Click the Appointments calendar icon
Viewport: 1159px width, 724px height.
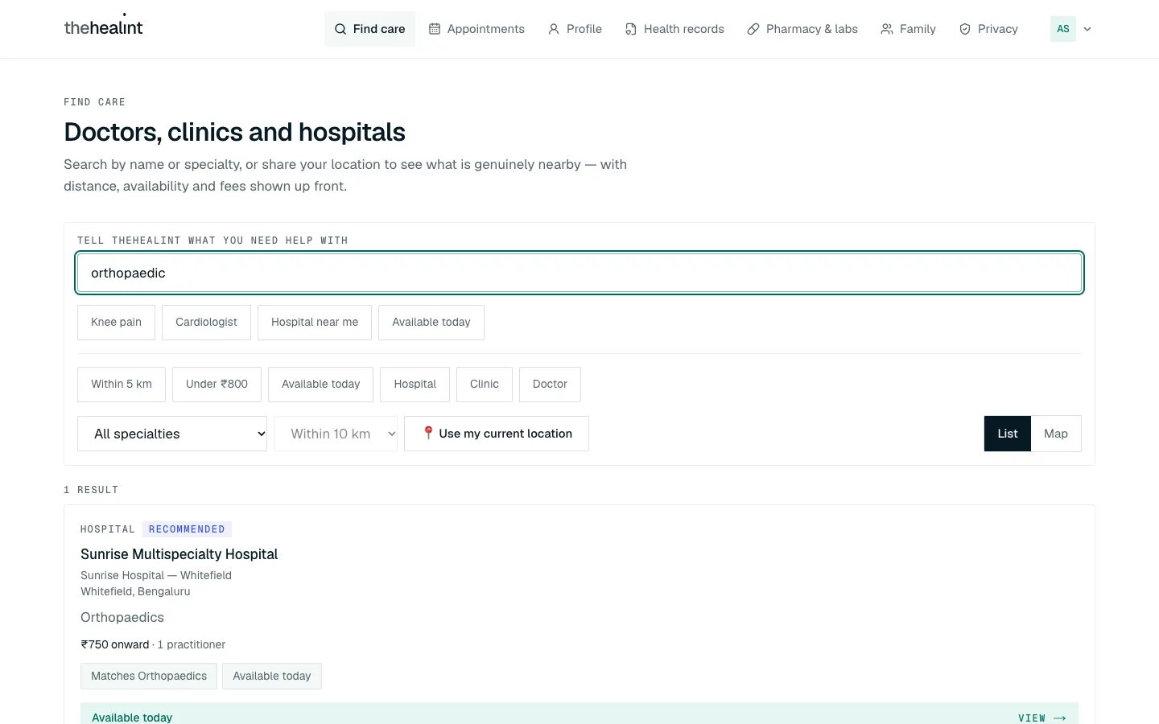435,29
